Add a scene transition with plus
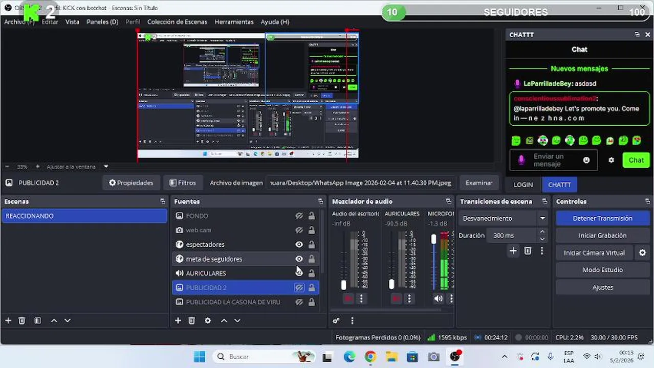654x368 pixels. [x=513, y=250]
